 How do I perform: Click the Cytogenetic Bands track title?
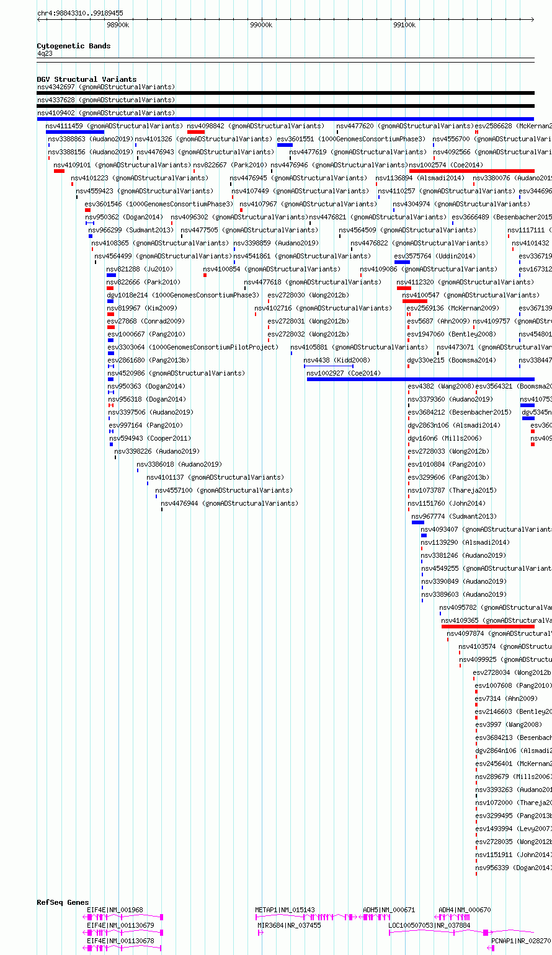(73, 46)
